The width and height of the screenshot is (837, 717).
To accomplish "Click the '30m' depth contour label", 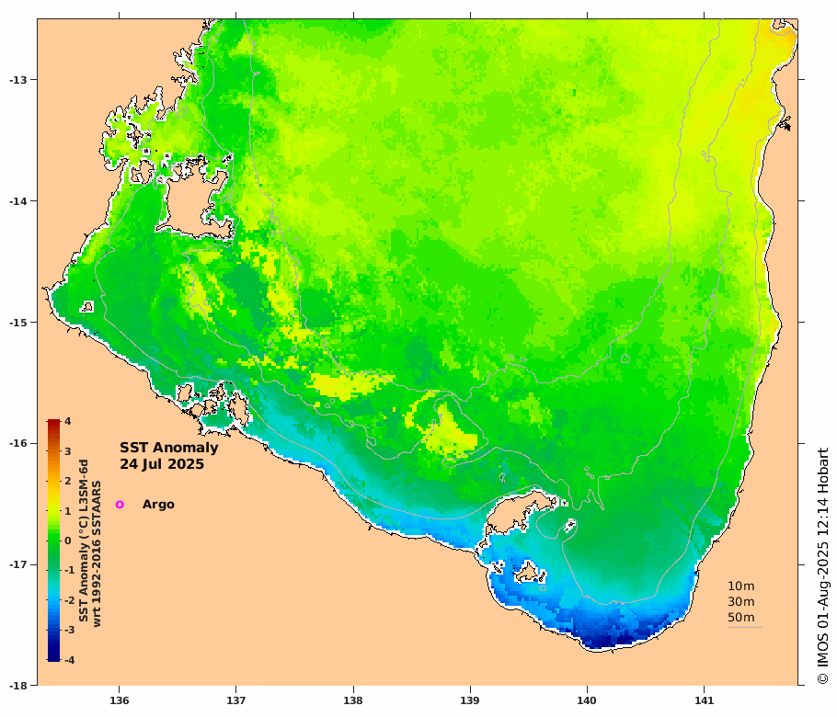I will pos(741,602).
